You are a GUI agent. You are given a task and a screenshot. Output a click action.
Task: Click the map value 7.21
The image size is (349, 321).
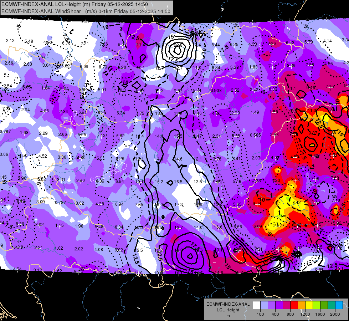(85, 44)
